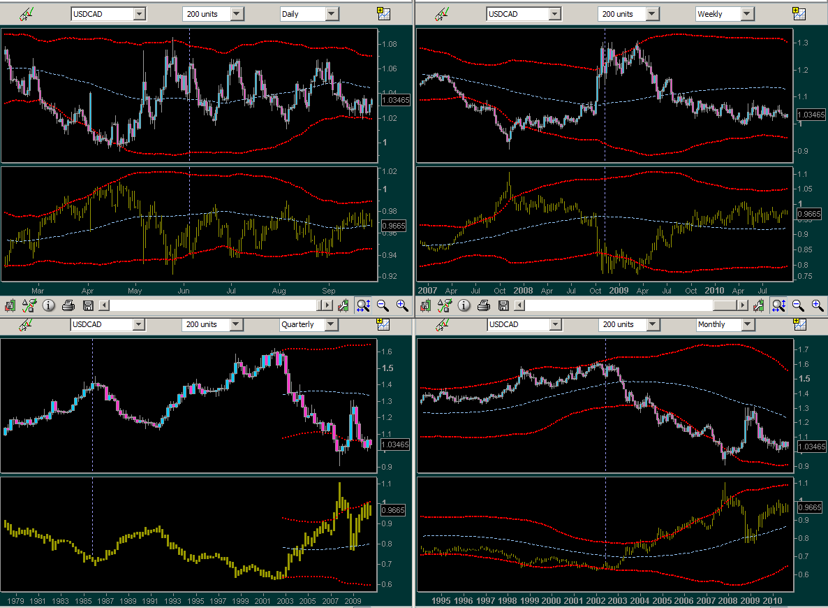
Task: Expand the 200 units dropdown in Weekly chart
Action: tap(653, 14)
